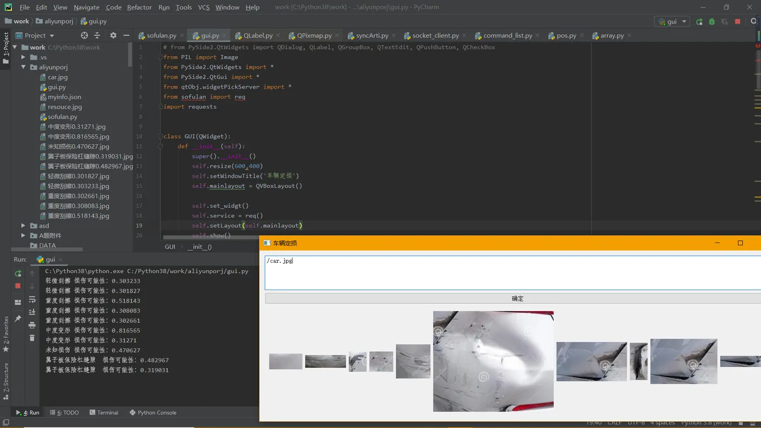Locate current file in Project tree (crosshair icon)
Screen dimensions: 761x428
tap(84, 35)
